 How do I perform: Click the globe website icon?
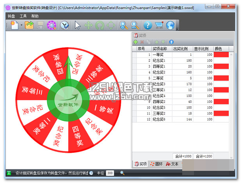[170, 25]
